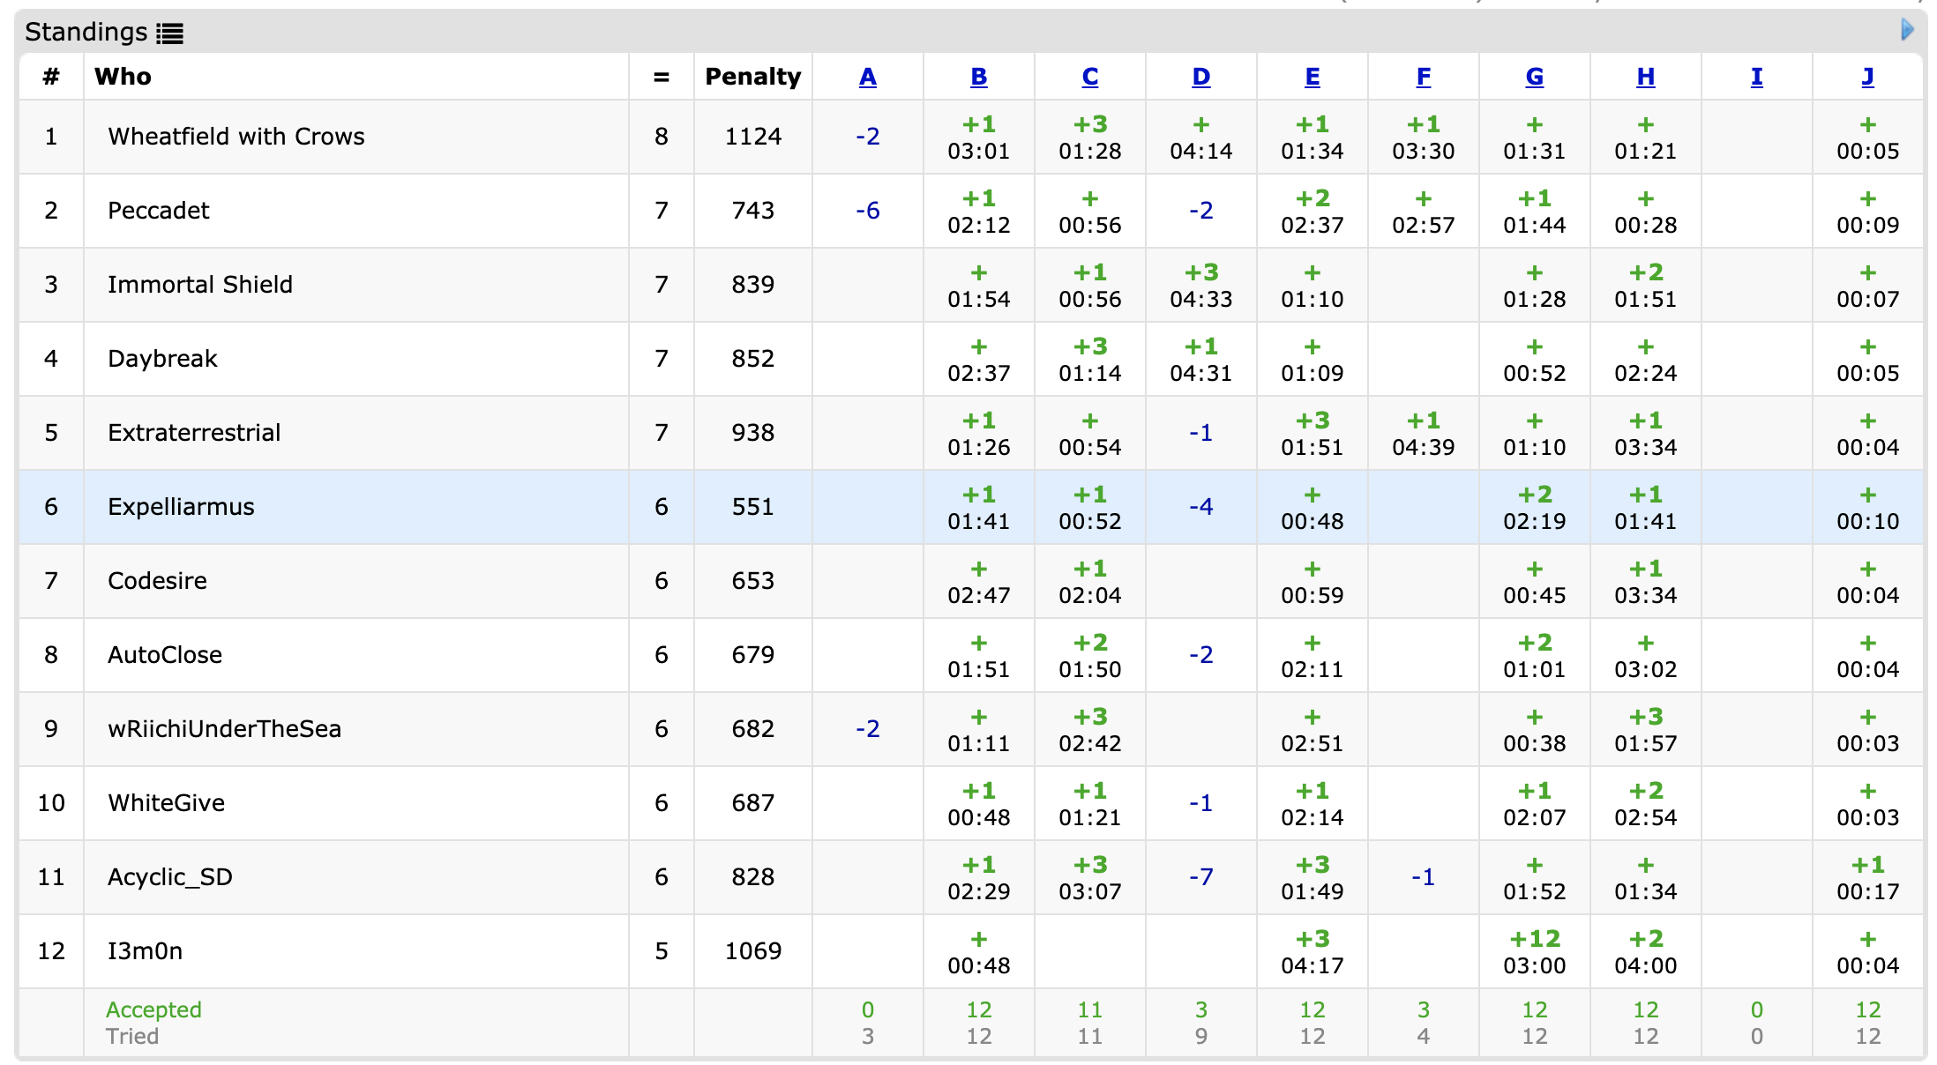Open problem F column header
Image resolution: width=1937 pixels, height=1065 pixels.
tap(1424, 77)
